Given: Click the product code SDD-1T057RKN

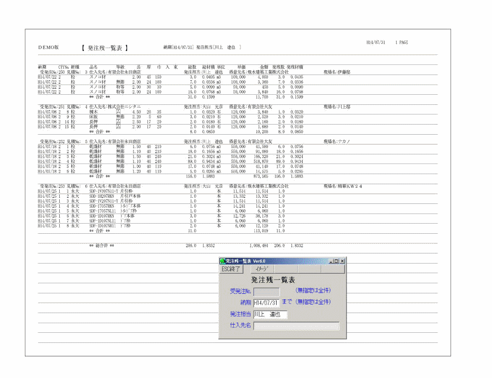Looking at the screenshot, I should pyautogui.click(x=102, y=206).
